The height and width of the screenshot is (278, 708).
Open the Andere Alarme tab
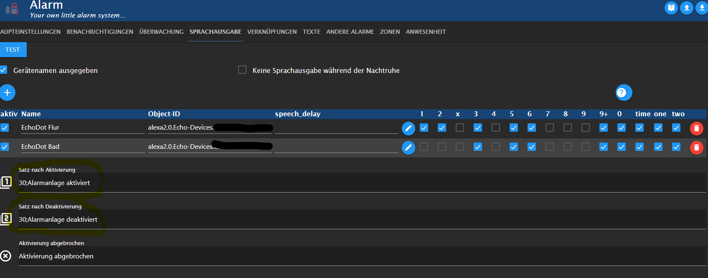click(x=350, y=32)
